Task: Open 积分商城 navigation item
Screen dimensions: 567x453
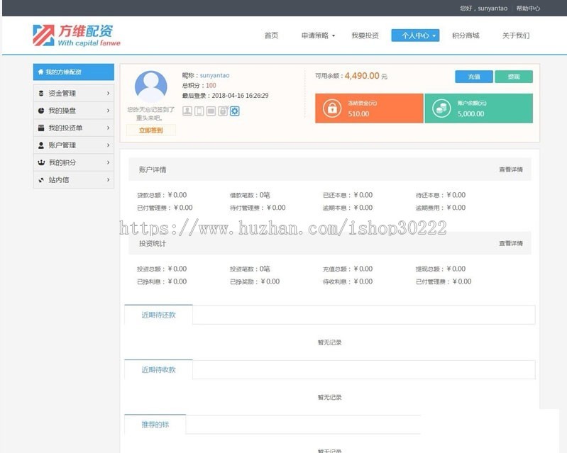Action: click(x=466, y=35)
